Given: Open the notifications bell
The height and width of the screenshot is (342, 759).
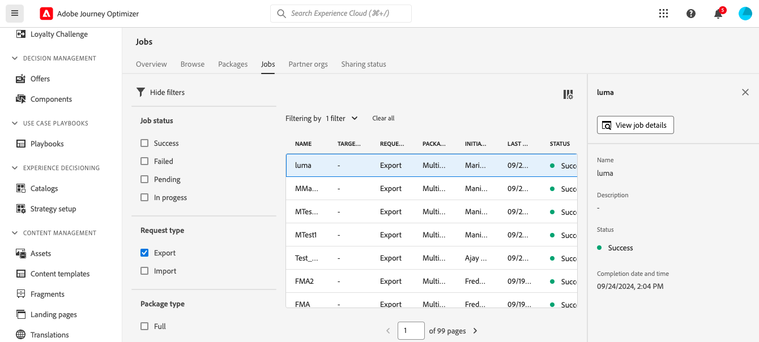Looking at the screenshot, I should pyautogui.click(x=718, y=14).
